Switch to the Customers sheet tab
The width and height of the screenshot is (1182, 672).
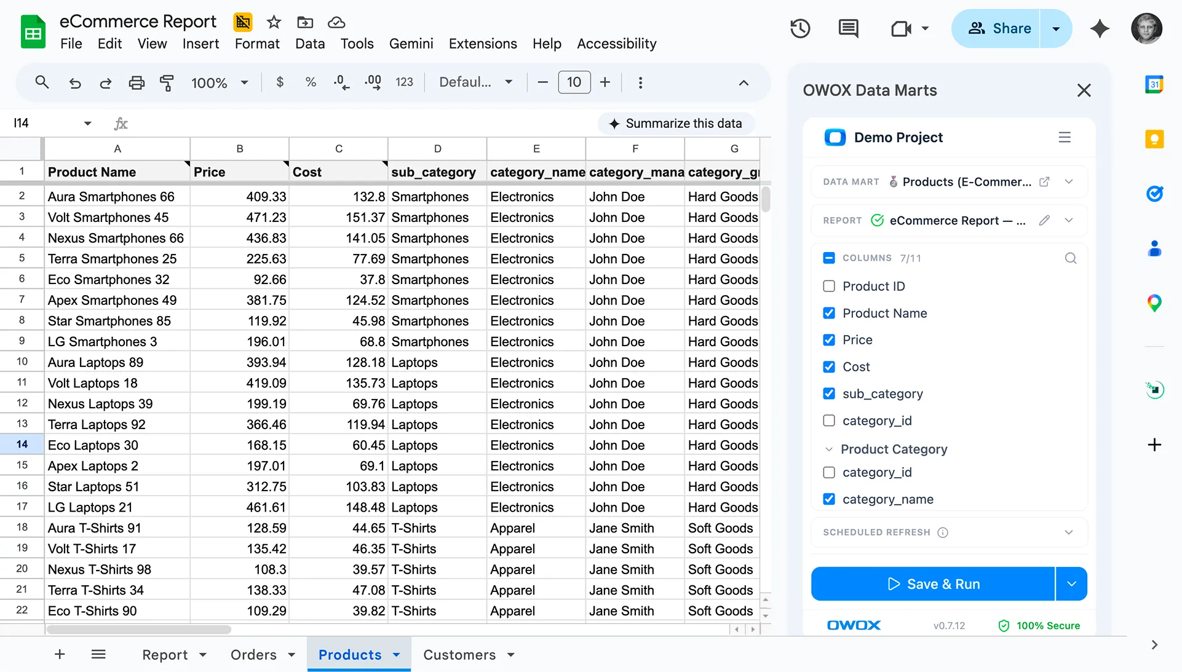coord(459,655)
